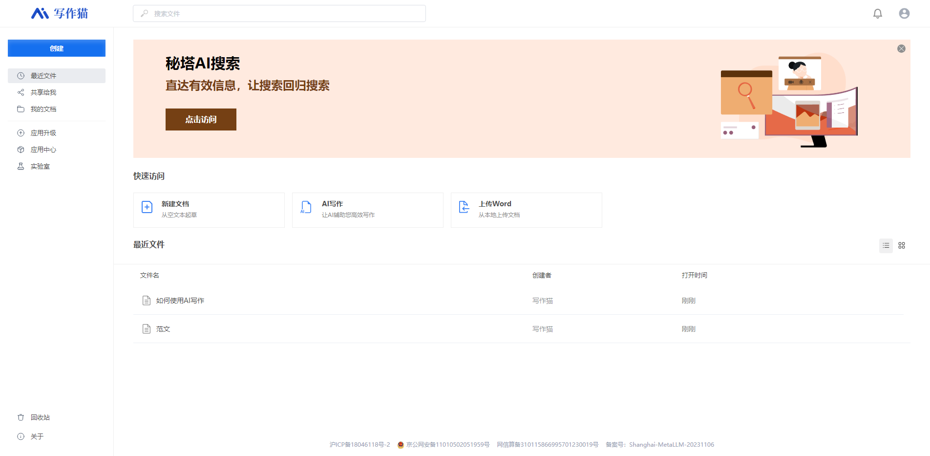Click the 沪ICP备18046118号-2 link
The height and width of the screenshot is (456, 930).
[359, 445]
